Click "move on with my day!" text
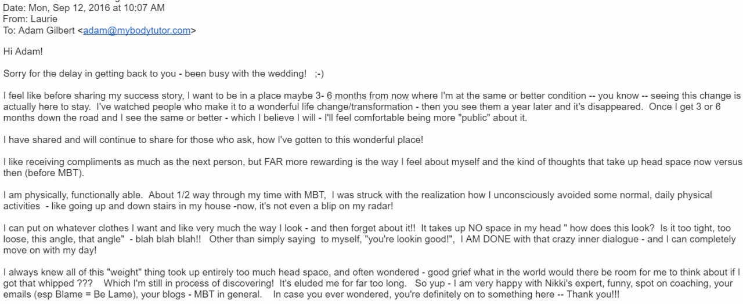The width and height of the screenshot is (743, 304). click(50, 251)
